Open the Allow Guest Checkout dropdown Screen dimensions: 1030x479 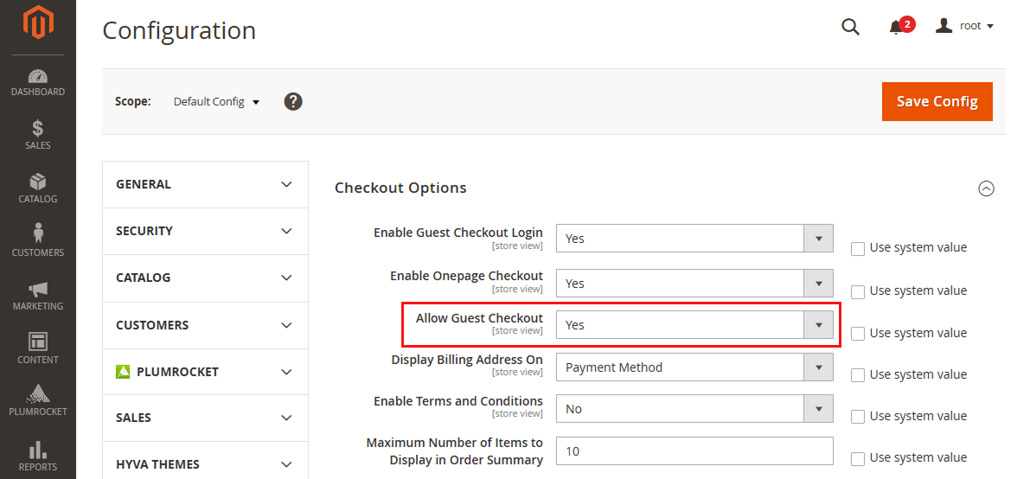tap(694, 324)
